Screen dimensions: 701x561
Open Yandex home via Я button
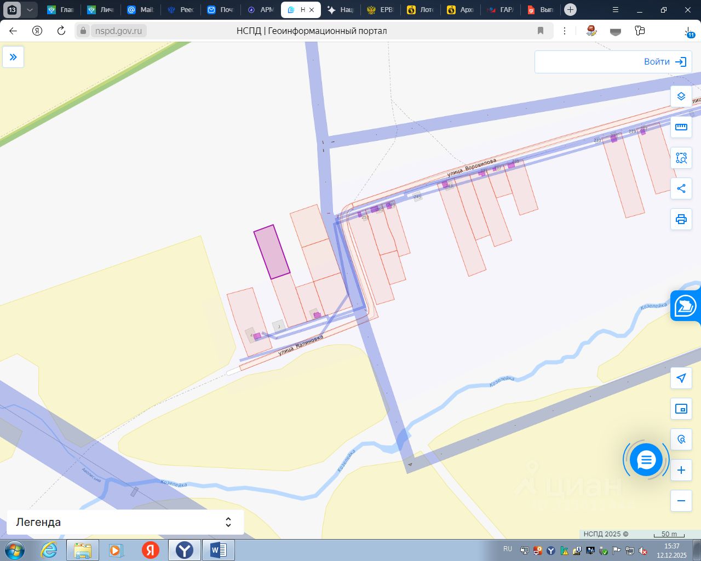pos(37,31)
